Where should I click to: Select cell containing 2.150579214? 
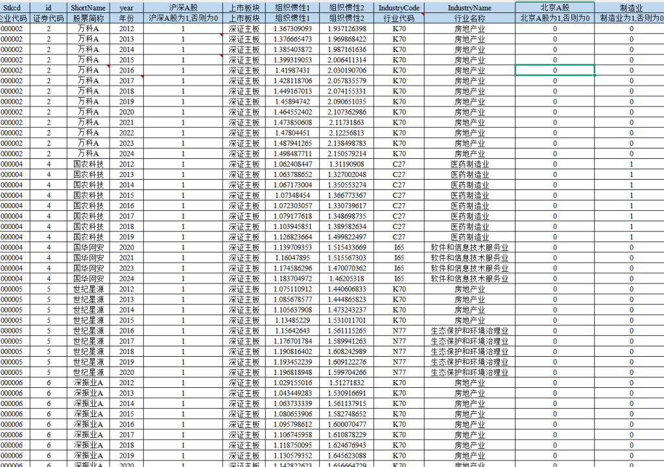pos(346,154)
